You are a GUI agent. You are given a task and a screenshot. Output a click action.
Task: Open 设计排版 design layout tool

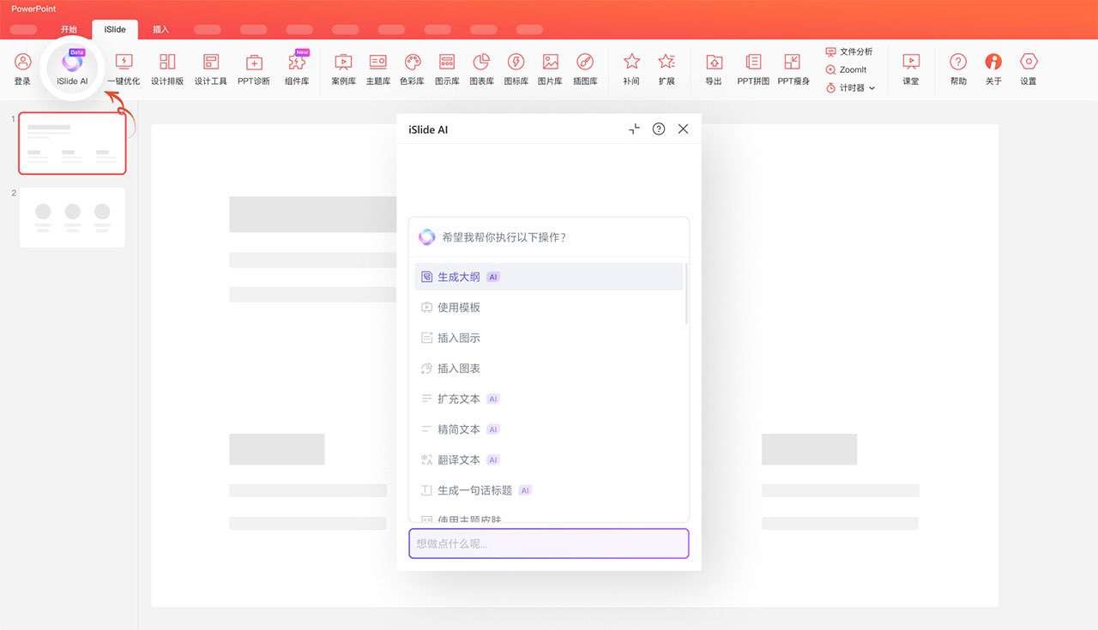[x=167, y=69]
